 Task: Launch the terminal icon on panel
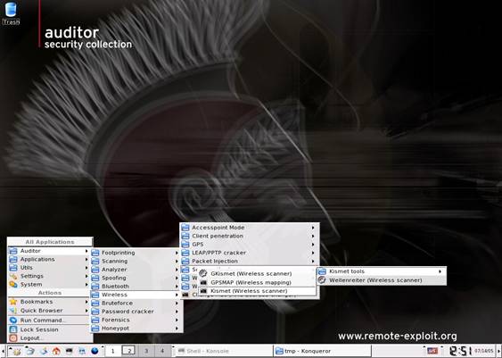pos(70,351)
